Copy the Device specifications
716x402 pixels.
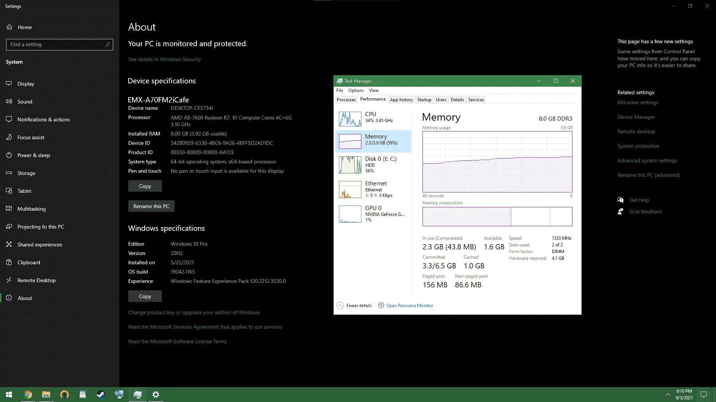[145, 186]
